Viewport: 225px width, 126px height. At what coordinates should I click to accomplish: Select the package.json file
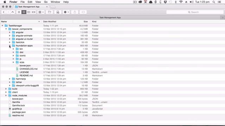(x=19, y=112)
